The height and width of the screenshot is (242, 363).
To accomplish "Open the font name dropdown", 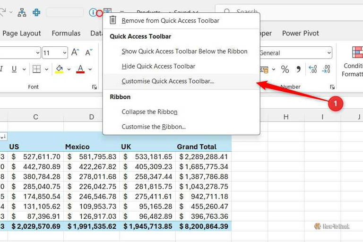I will 38,53.
